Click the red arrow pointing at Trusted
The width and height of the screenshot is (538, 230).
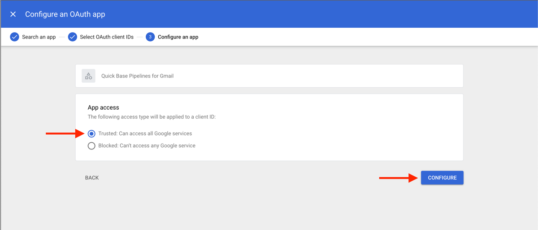coord(65,133)
